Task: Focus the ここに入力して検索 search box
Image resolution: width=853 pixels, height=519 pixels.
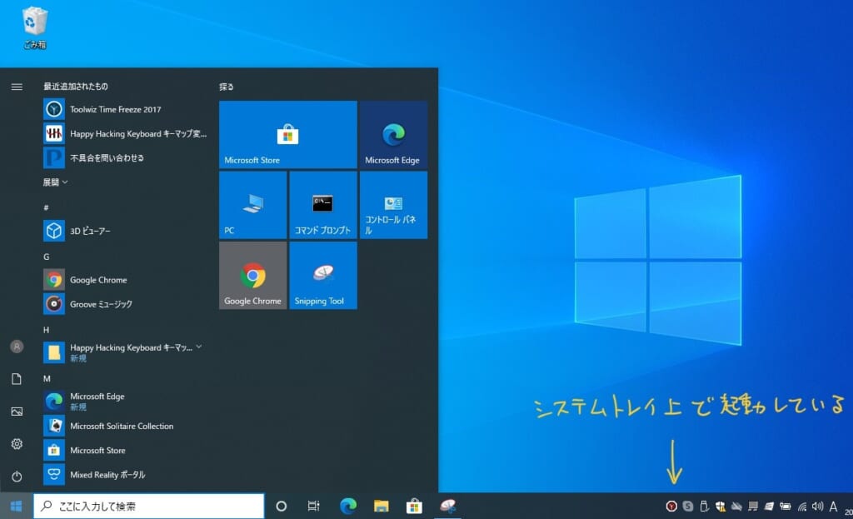Action: pos(149,506)
